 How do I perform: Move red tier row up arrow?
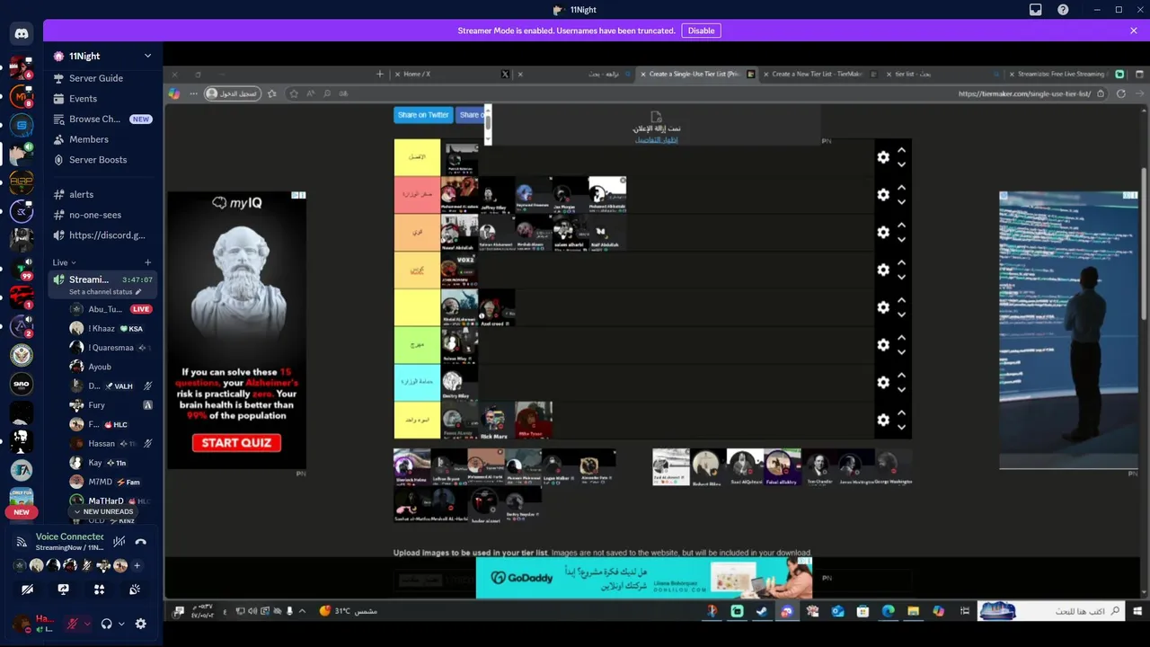[x=901, y=188]
